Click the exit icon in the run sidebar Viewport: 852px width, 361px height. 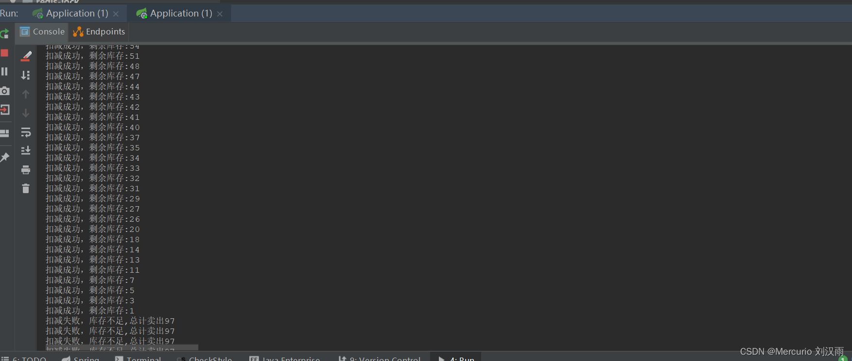coord(4,110)
